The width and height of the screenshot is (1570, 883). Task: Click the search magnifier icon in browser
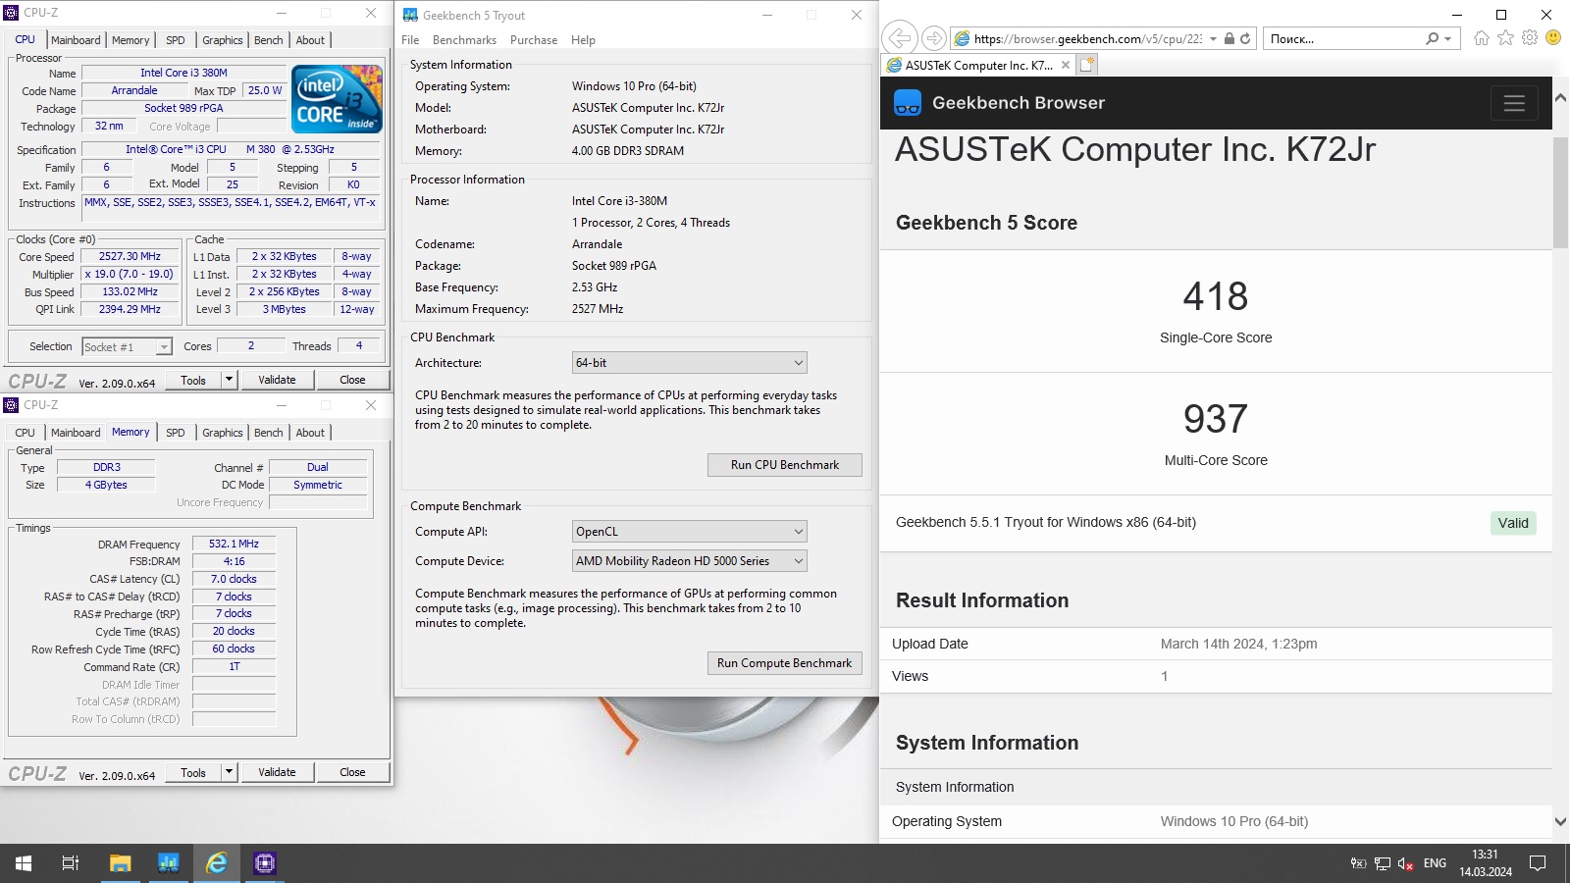pos(1433,38)
